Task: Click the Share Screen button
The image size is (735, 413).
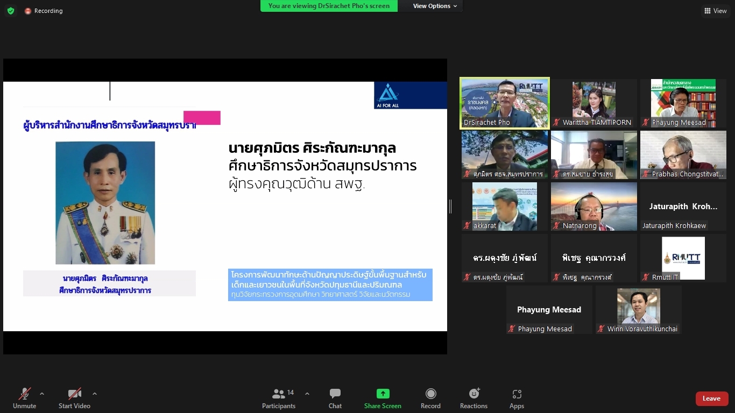Action: point(383,399)
